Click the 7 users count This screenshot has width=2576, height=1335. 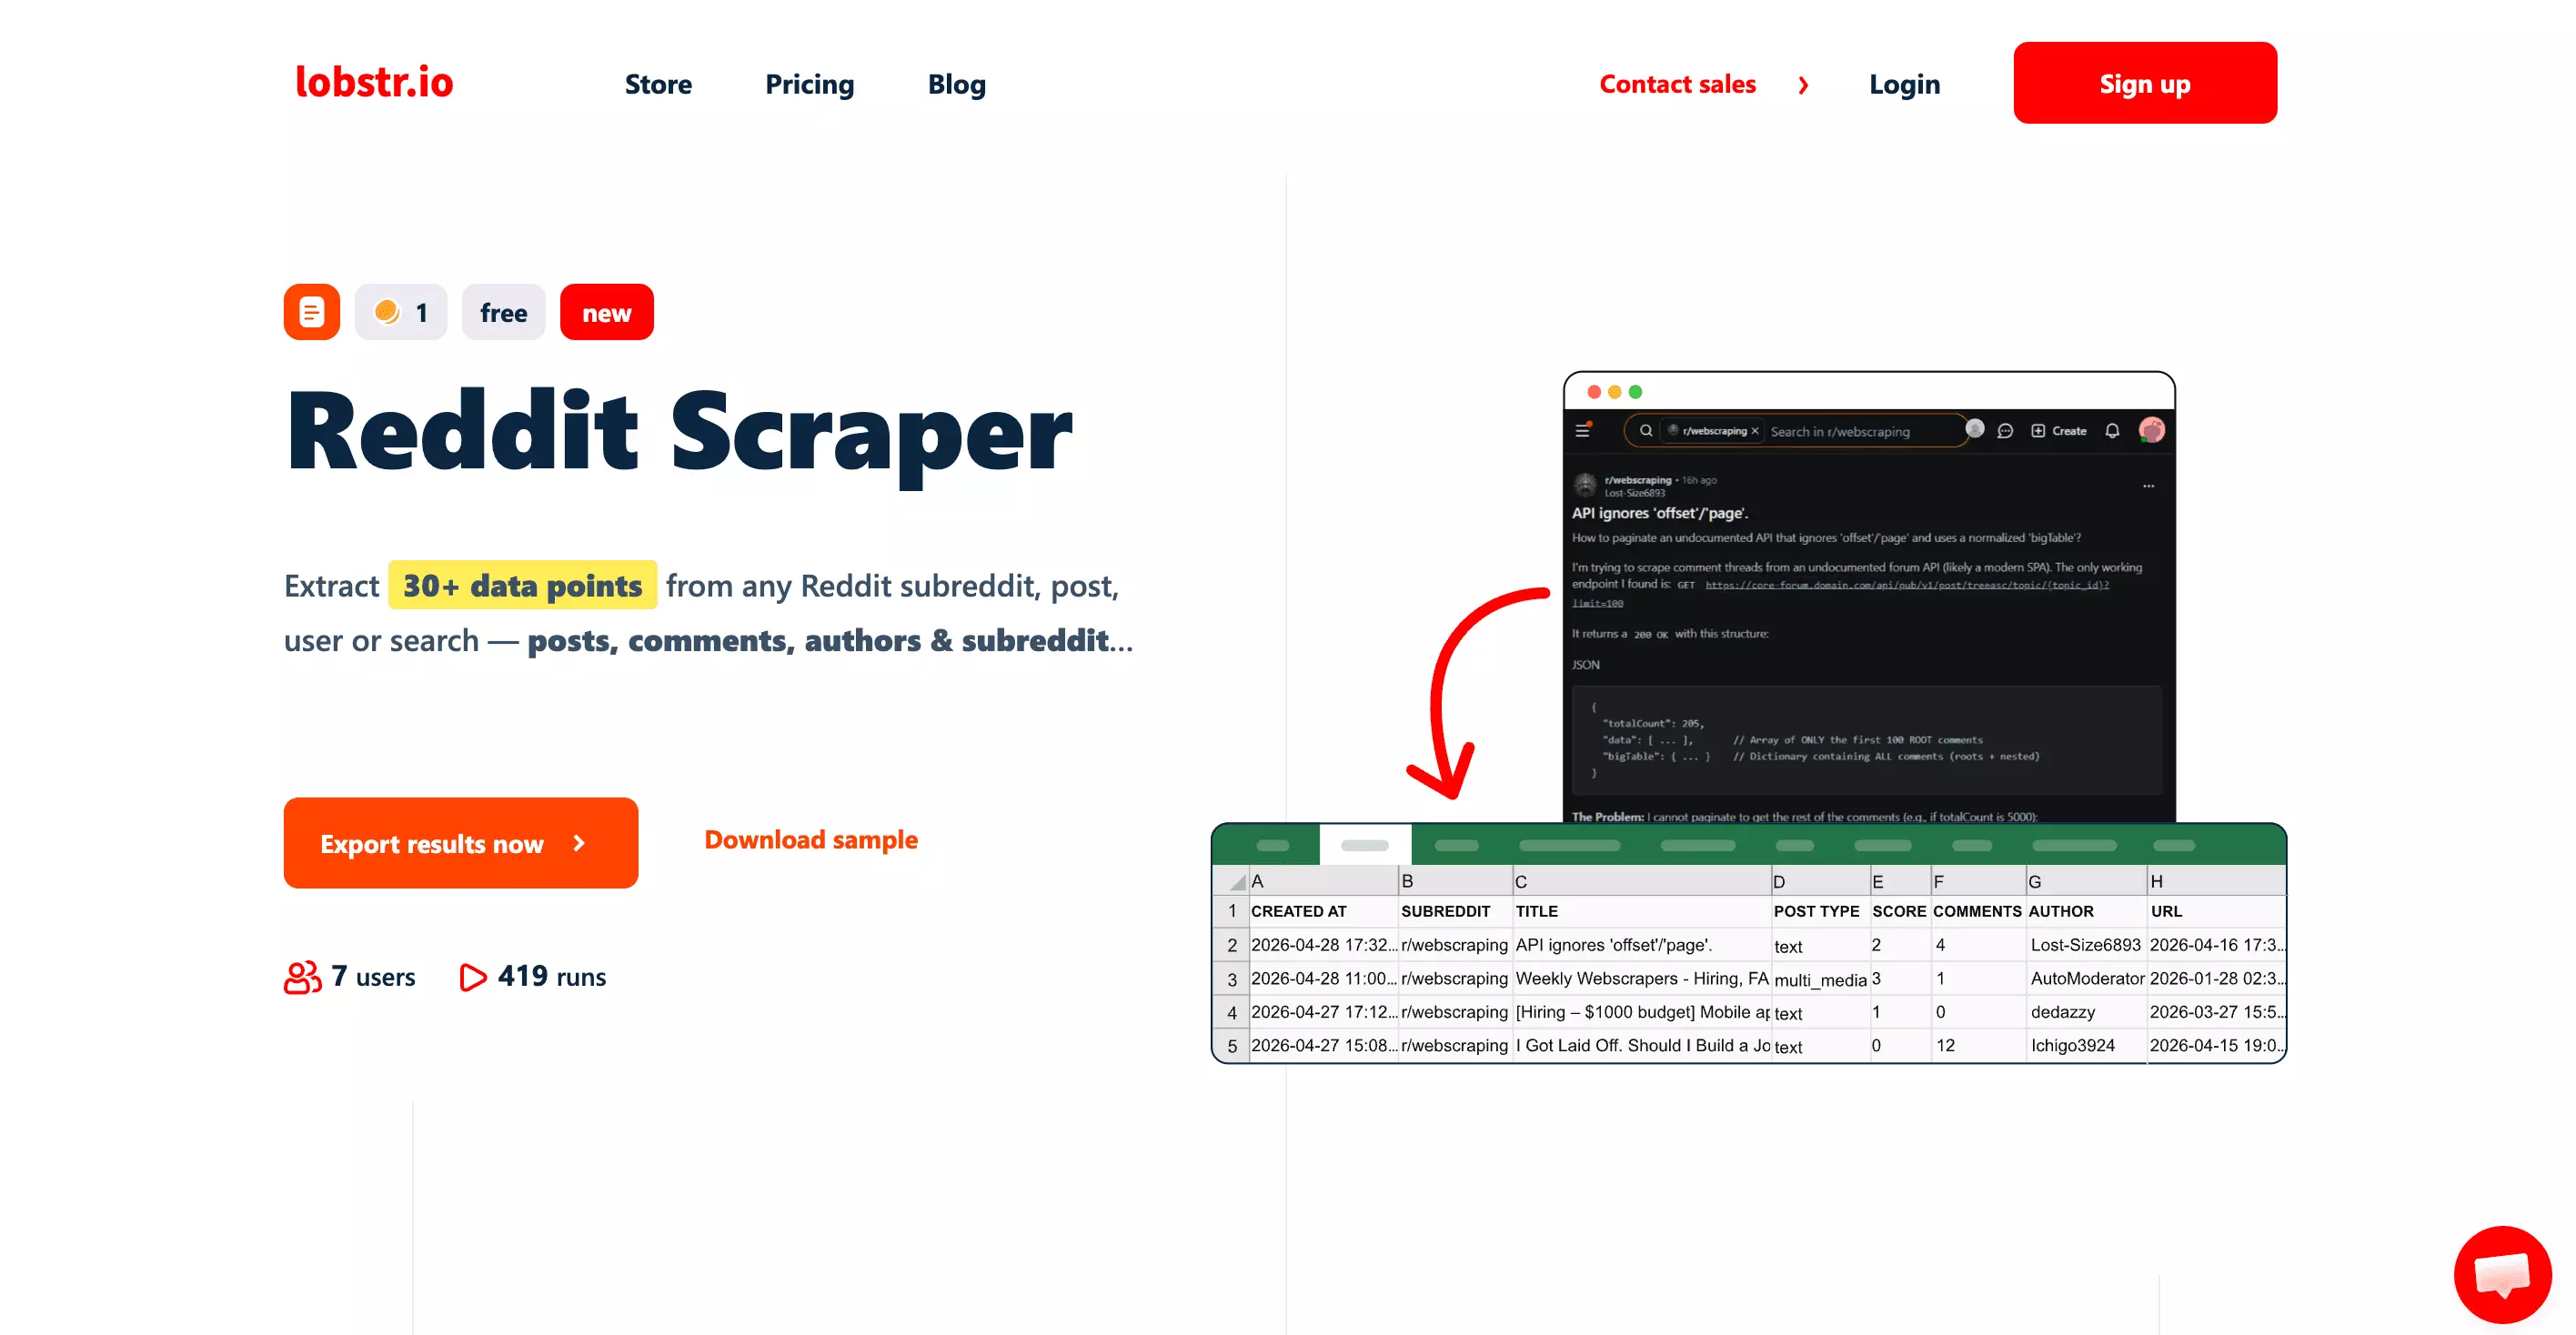373,976
